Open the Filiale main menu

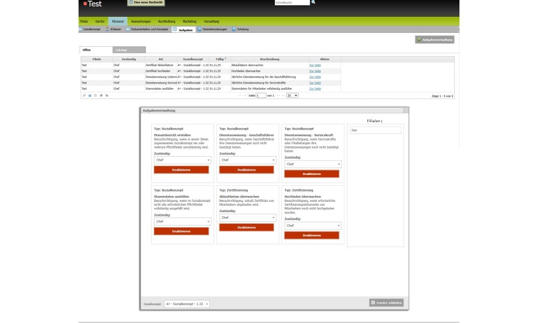coord(84,22)
